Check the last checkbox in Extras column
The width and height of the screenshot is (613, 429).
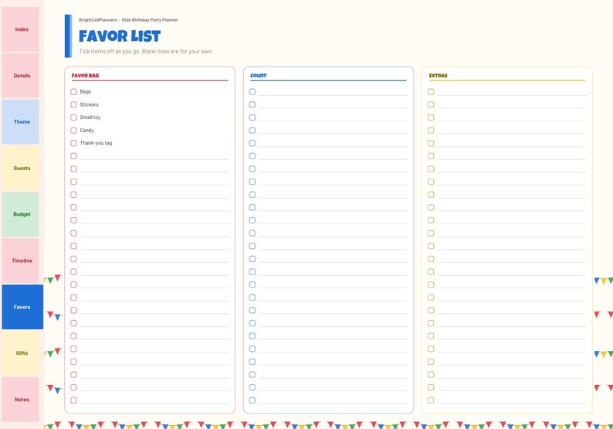click(x=431, y=400)
